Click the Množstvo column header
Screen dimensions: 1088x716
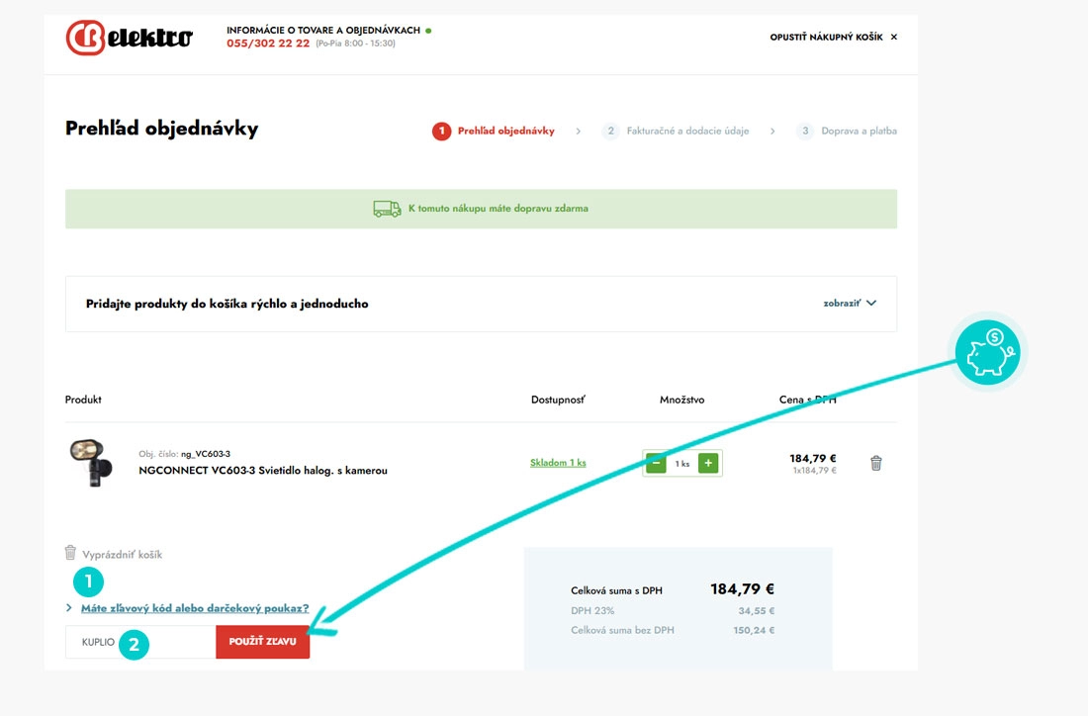[x=682, y=400]
